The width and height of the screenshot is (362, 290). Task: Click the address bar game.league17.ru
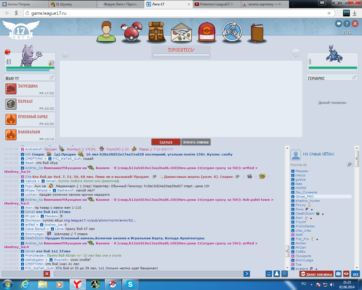coord(178,13)
